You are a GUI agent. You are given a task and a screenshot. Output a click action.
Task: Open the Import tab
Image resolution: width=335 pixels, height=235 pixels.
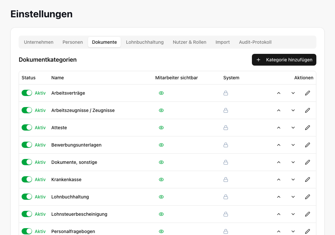tap(222, 42)
